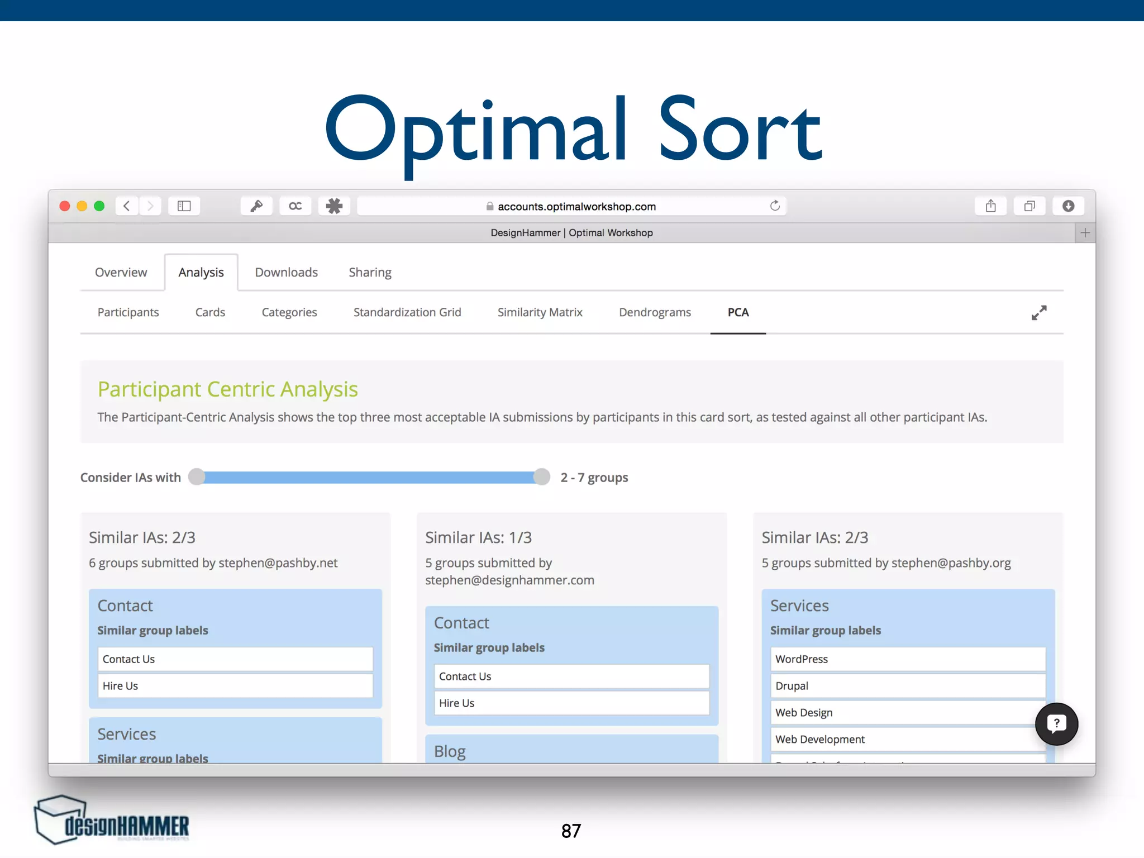Screen dimensions: 1144x858
Task: Go forward with the Safari forward arrow
Action: click(x=150, y=206)
